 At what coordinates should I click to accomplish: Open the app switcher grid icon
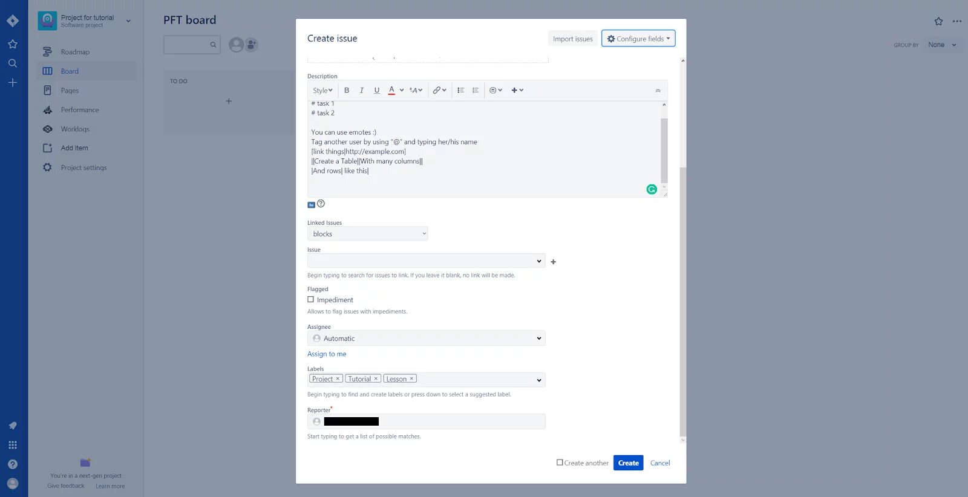point(13,445)
